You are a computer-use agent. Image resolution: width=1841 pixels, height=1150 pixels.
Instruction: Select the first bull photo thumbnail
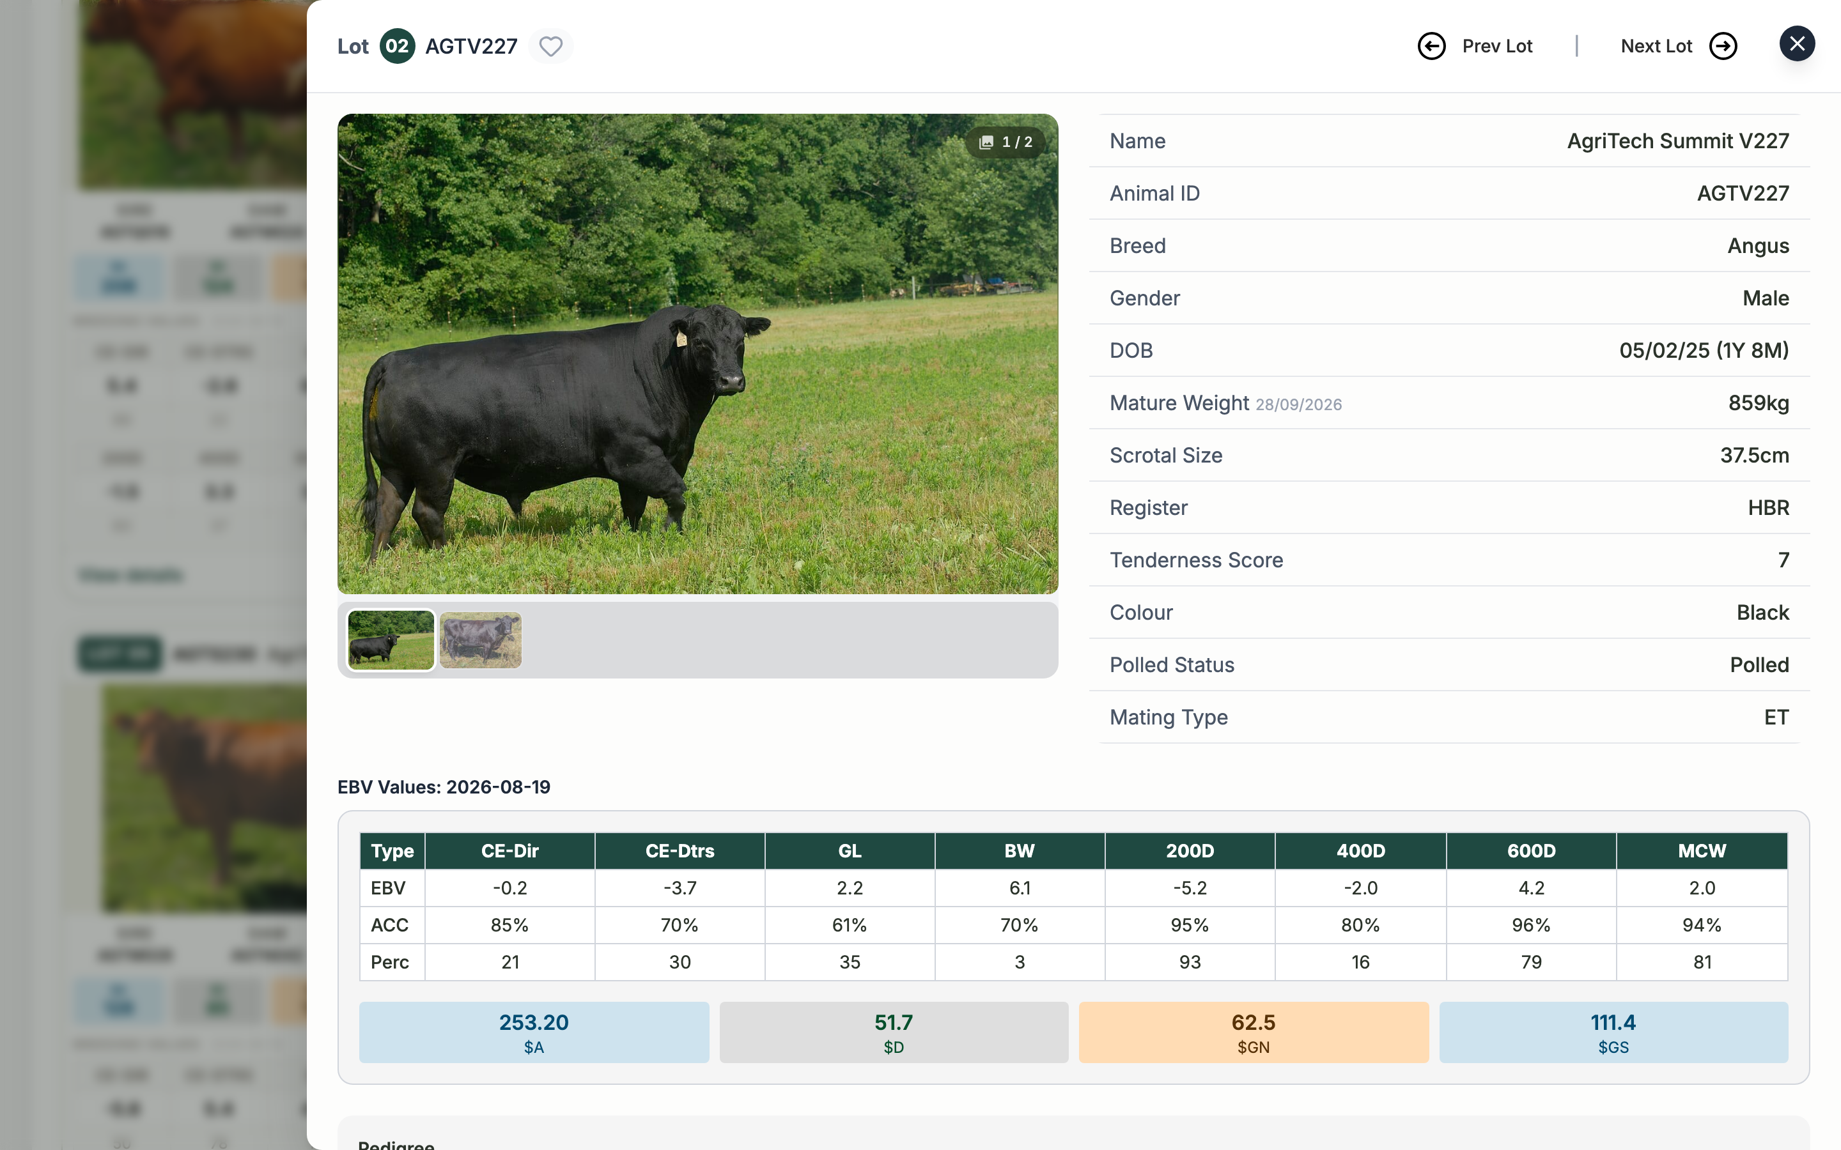coord(391,640)
